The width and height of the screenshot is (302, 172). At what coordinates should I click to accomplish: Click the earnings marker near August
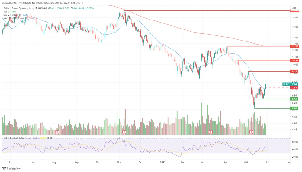click(57, 132)
